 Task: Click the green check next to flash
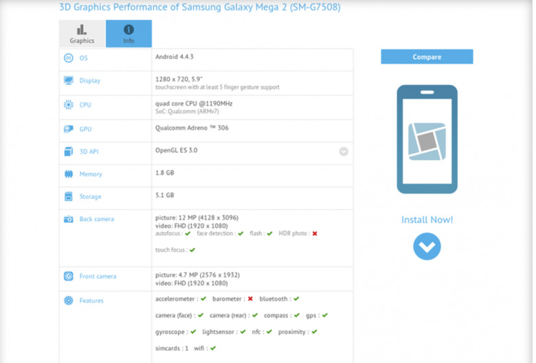269,233
